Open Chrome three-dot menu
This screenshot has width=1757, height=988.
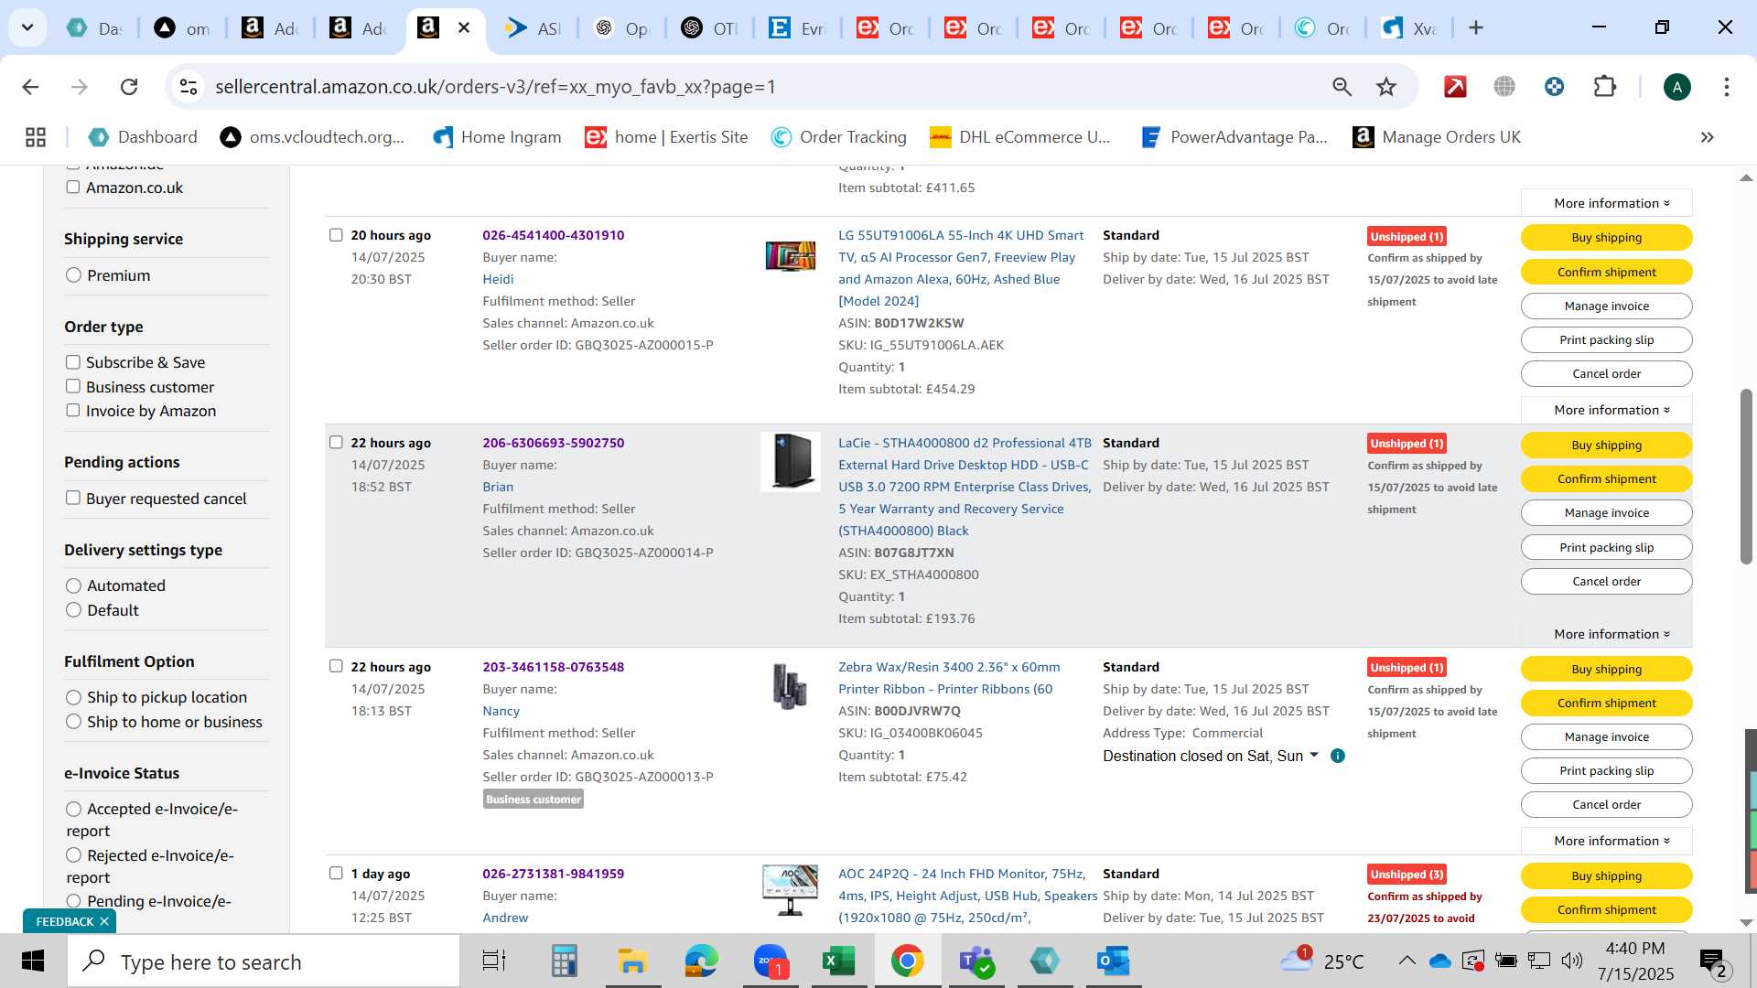click(1727, 87)
